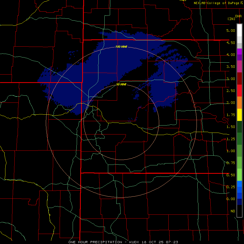Select the dark red legend swatch
This screenshot has width=244, height=244.
click(239, 79)
